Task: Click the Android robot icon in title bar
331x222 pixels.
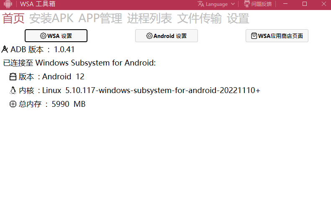Action: [8, 4]
